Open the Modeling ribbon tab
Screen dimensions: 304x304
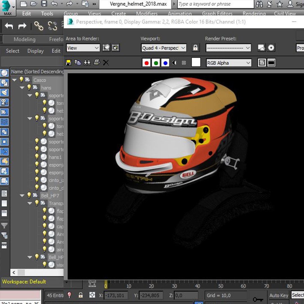click(24, 39)
